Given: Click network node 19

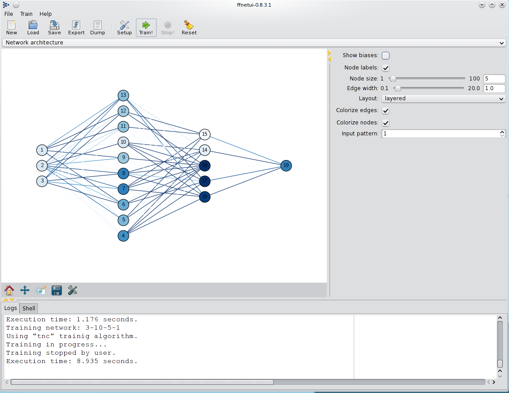Looking at the screenshot, I should point(286,166).
